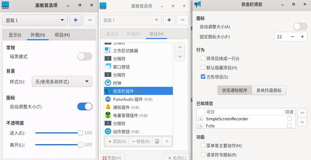Switch to 显示(I) tab in left window
The height and width of the screenshot is (160, 311).
click(x=15, y=35)
